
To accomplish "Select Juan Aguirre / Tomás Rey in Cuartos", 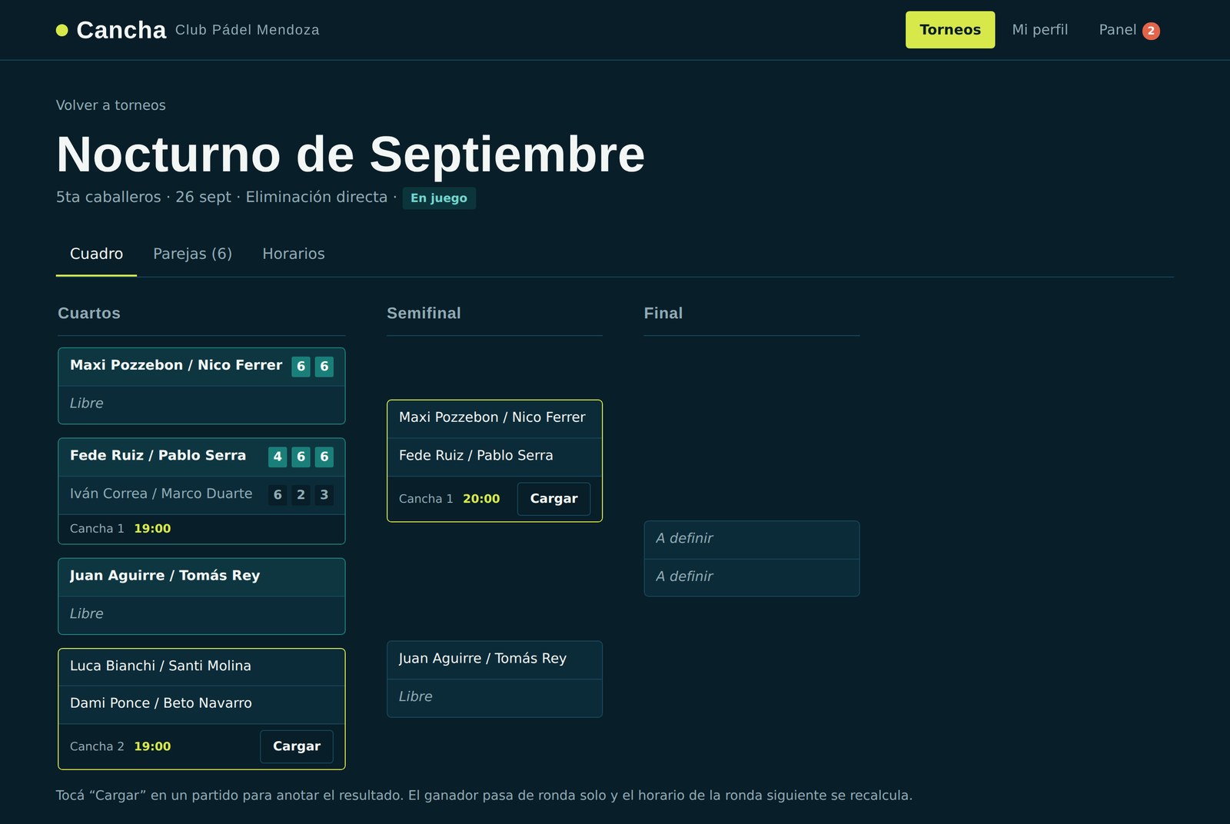I will point(201,577).
